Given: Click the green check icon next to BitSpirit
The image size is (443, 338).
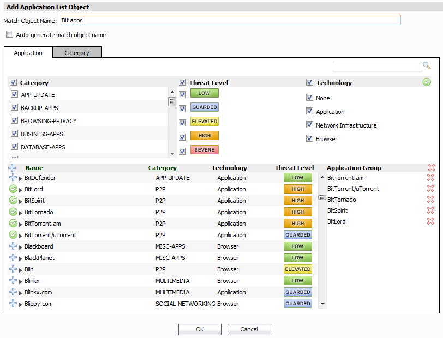Looking at the screenshot, I should pos(13,201).
